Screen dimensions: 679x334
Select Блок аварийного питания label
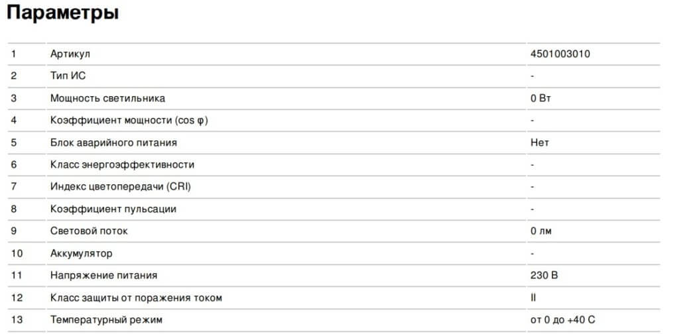pyautogui.click(x=113, y=142)
